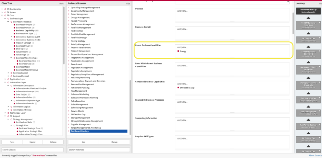The height and width of the screenshot is (158, 322).
Task: Select Portfolio Risk Management instance
Action: coord(83,34)
